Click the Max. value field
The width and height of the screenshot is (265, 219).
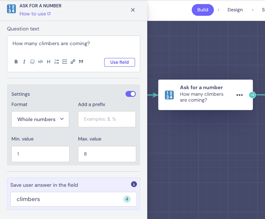tap(107, 154)
